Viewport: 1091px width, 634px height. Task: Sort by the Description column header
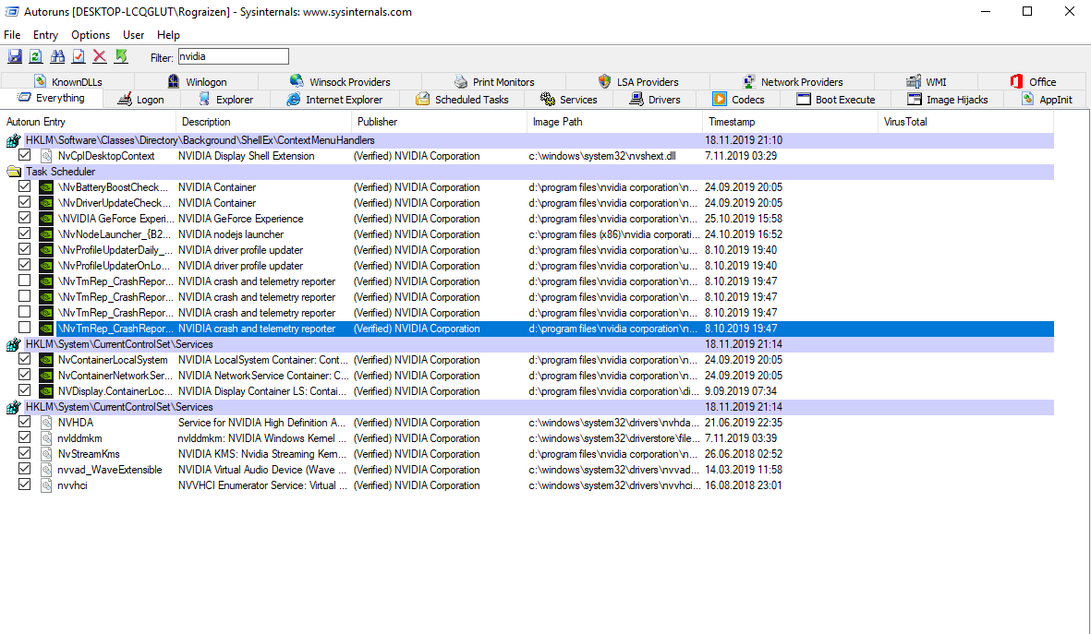pos(263,122)
